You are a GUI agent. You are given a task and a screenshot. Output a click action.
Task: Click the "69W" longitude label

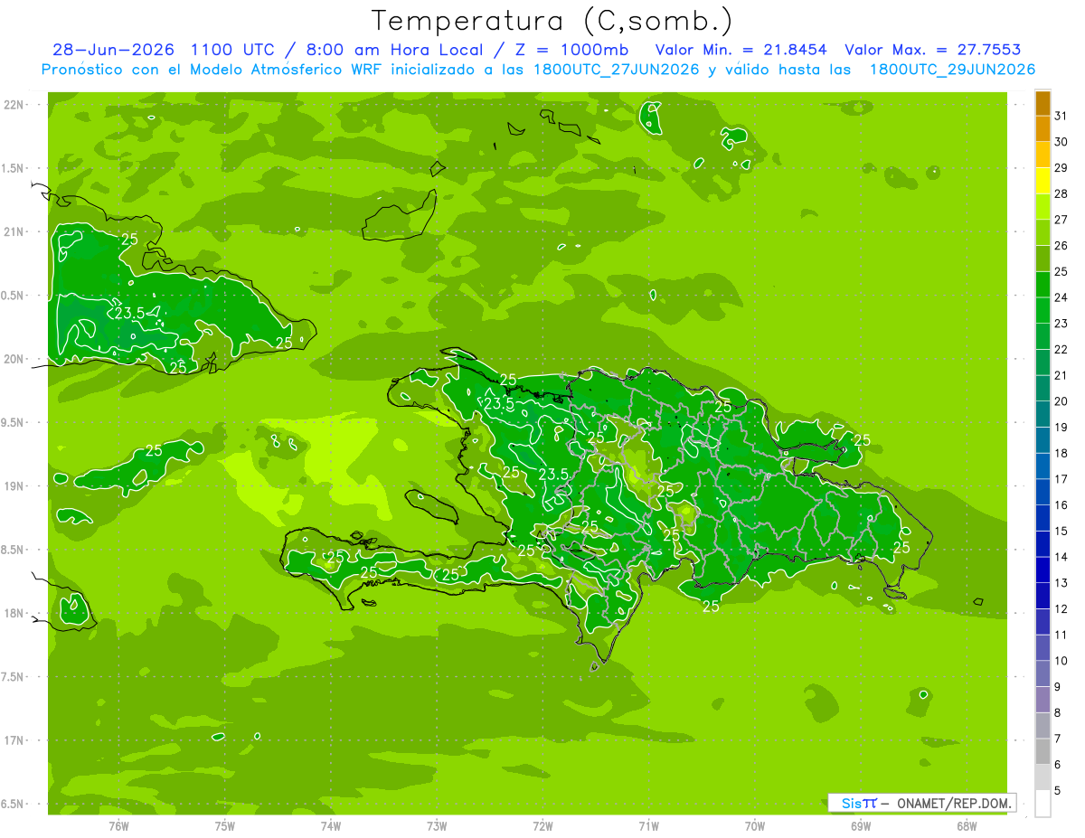tap(861, 826)
